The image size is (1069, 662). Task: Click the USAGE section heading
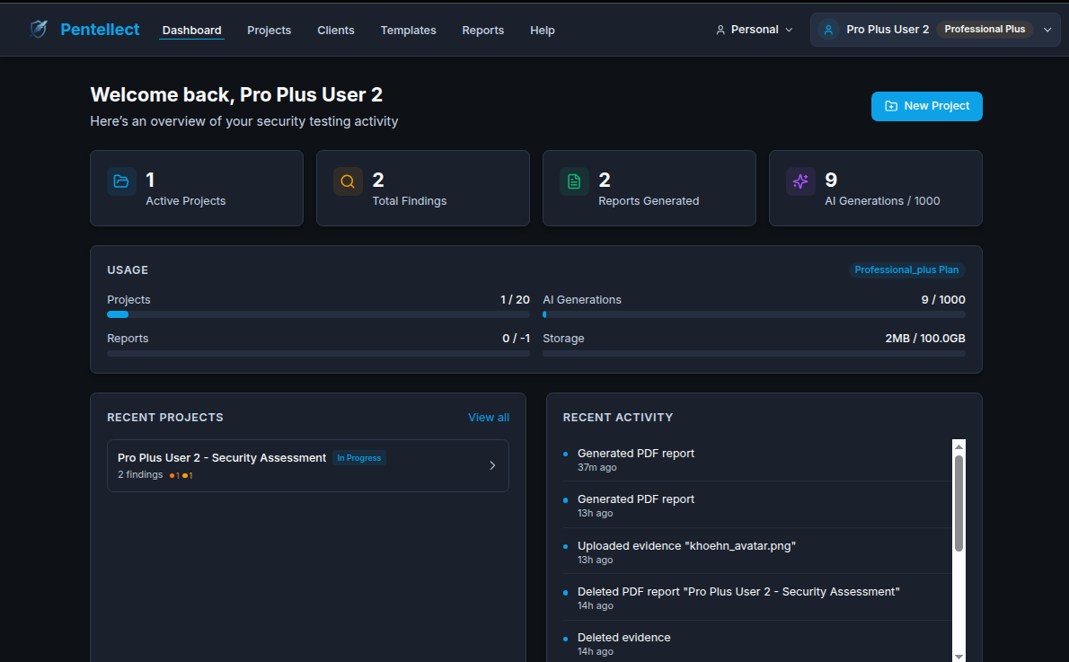[x=128, y=270]
